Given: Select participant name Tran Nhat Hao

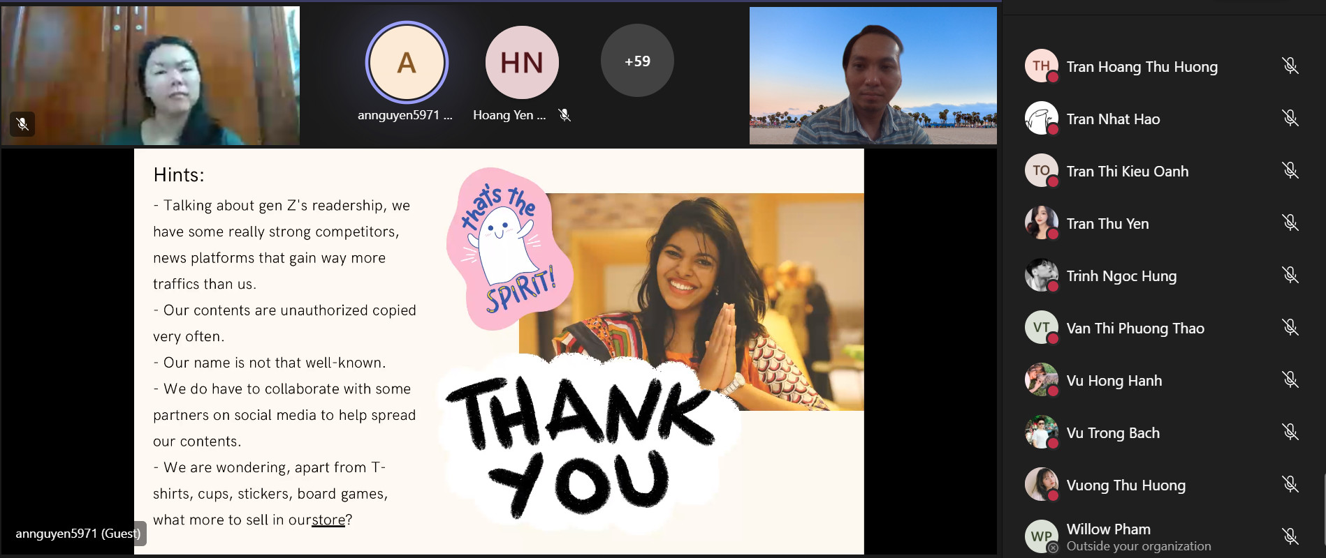Looking at the screenshot, I should (1113, 119).
